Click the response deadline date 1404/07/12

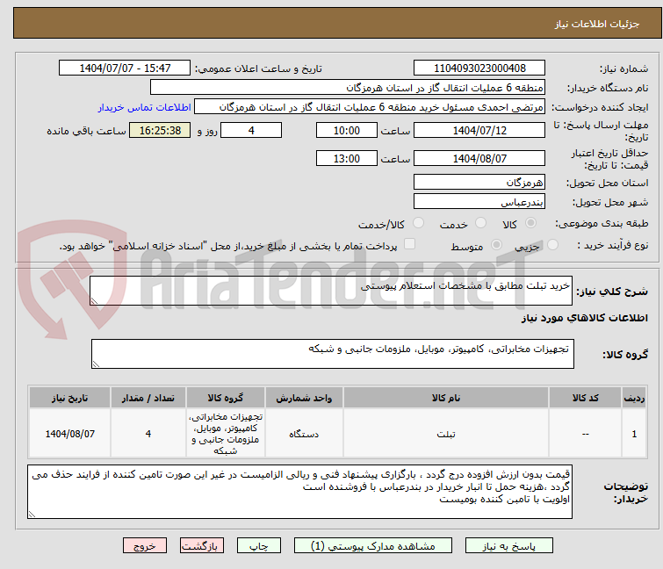click(x=479, y=130)
